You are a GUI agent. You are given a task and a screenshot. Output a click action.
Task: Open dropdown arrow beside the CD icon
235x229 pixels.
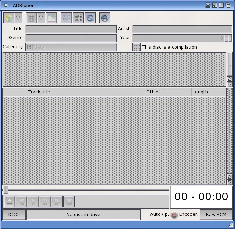tap(18, 18)
